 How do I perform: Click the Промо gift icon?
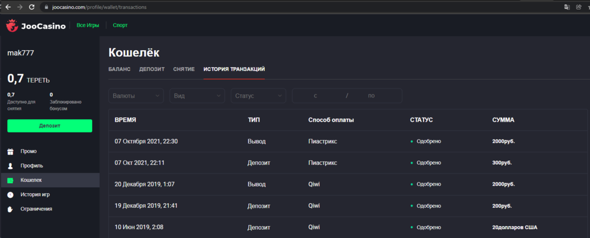pos(10,151)
